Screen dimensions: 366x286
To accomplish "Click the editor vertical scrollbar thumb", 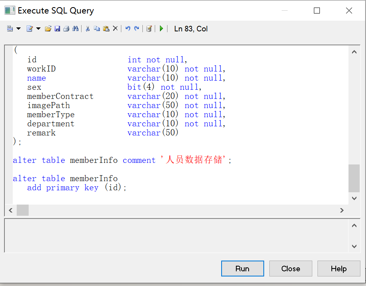I will [x=354, y=178].
